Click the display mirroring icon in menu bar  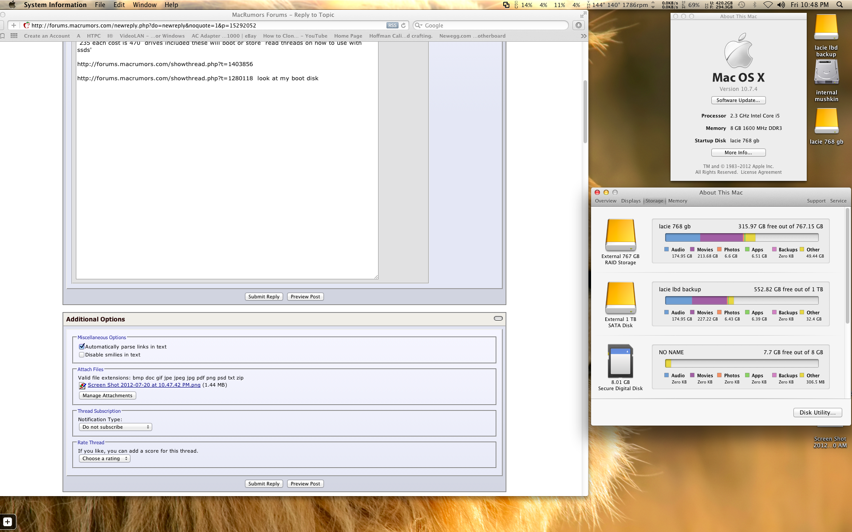click(x=506, y=5)
